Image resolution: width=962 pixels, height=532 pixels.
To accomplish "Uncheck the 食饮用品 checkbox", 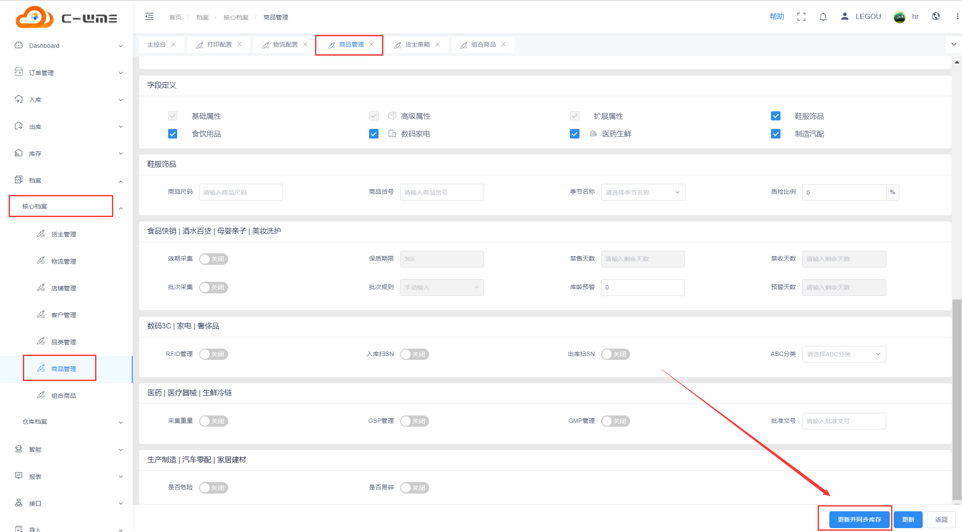I will point(172,134).
